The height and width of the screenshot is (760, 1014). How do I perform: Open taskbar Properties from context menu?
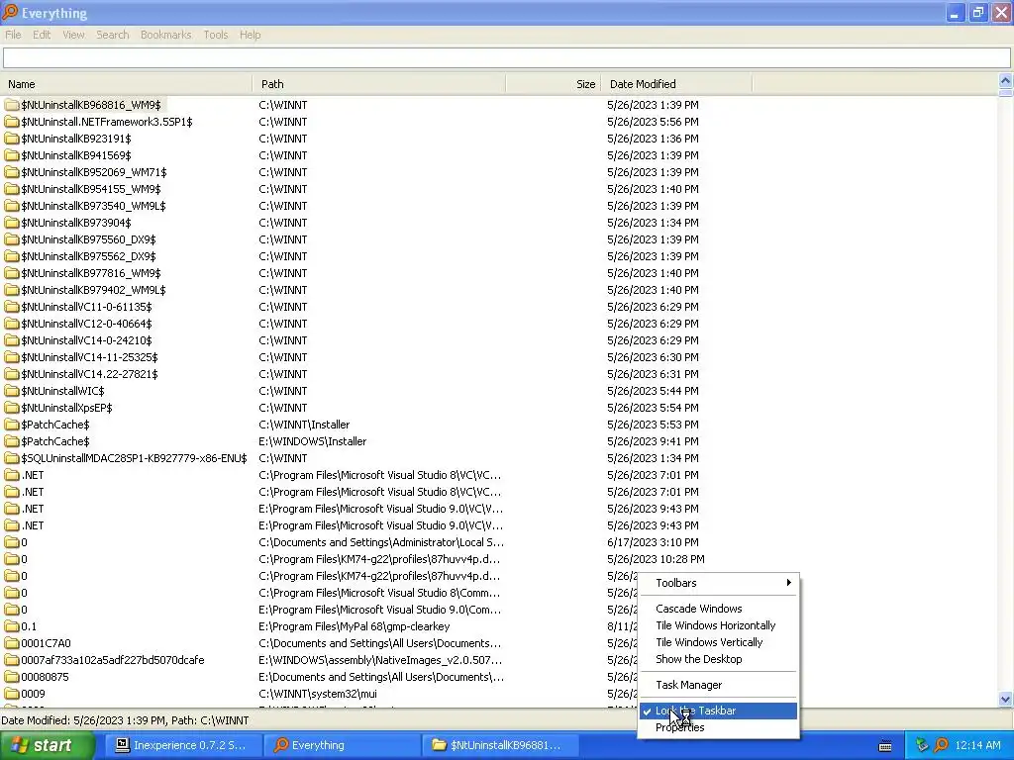(718, 727)
